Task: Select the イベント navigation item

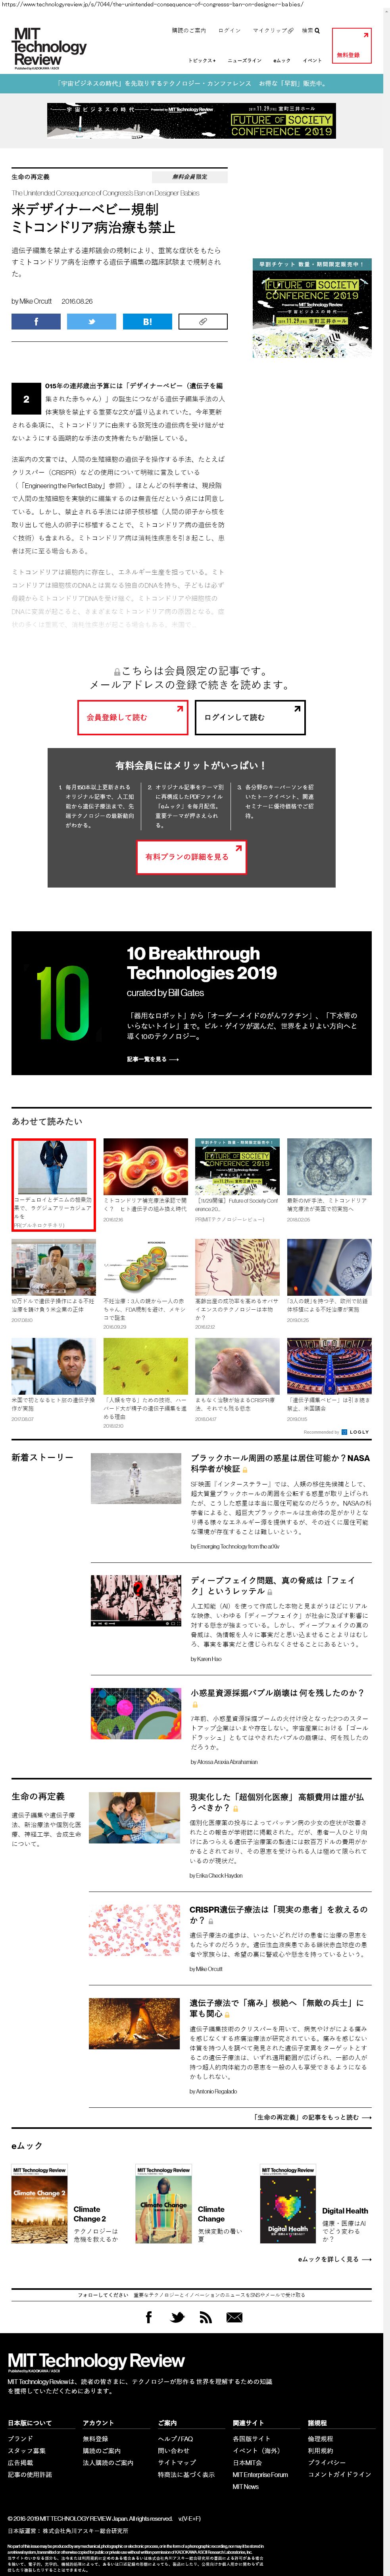Action: click(312, 61)
